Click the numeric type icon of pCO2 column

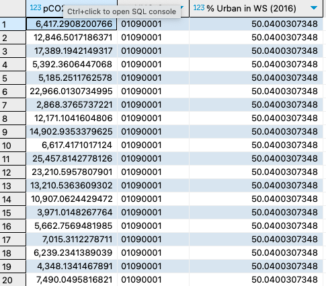[x=36, y=8]
